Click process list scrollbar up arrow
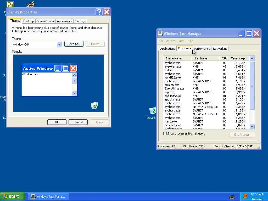 [x=252, y=58]
